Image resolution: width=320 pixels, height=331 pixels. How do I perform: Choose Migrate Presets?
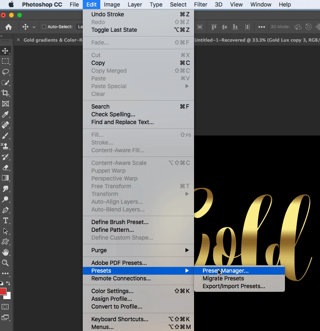(239, 278)
